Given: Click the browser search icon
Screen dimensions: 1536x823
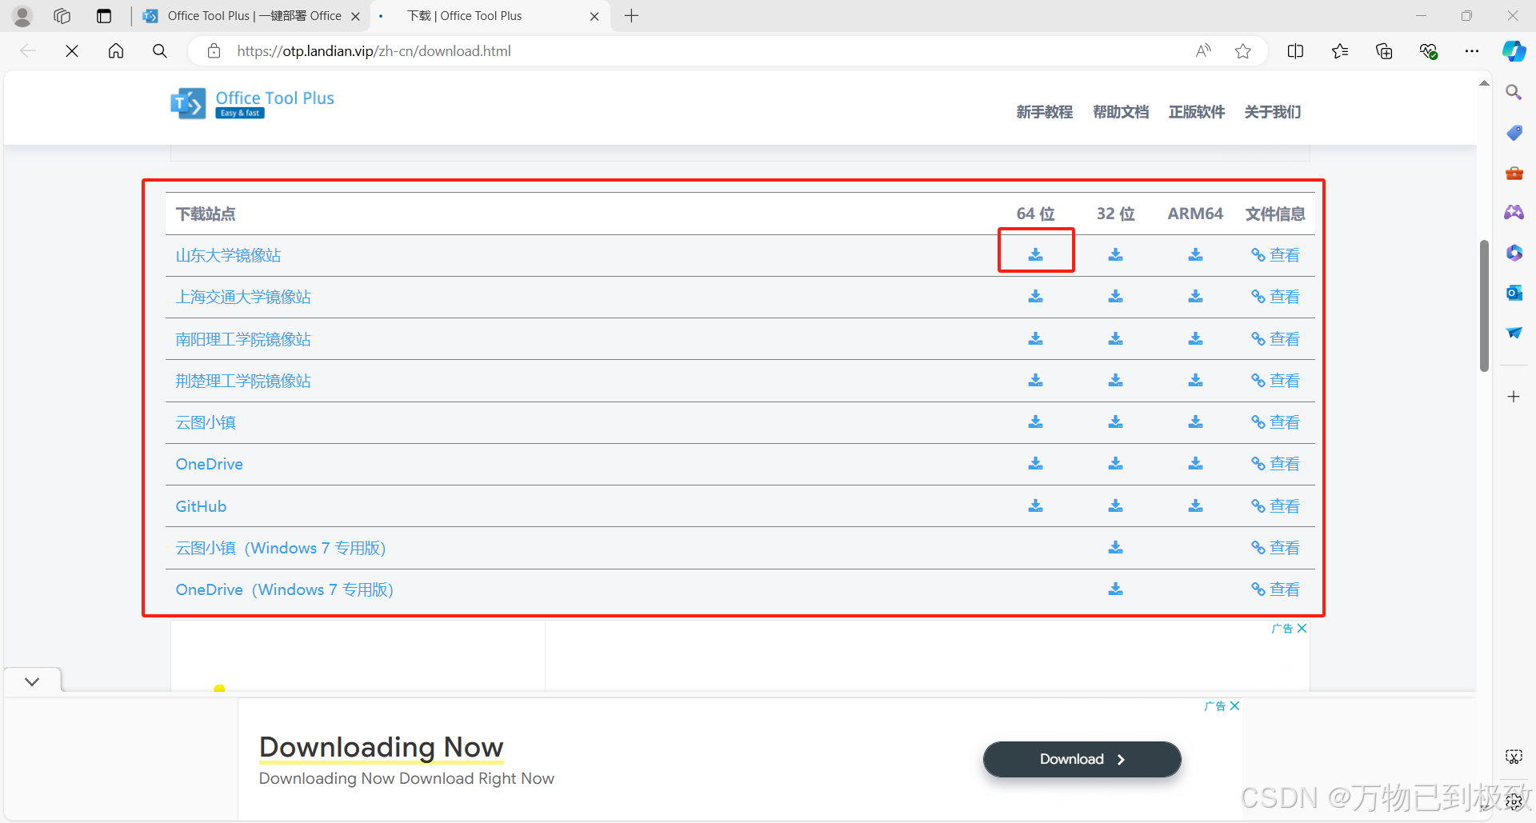Looking at the screenshot, I should coord(160,51).
